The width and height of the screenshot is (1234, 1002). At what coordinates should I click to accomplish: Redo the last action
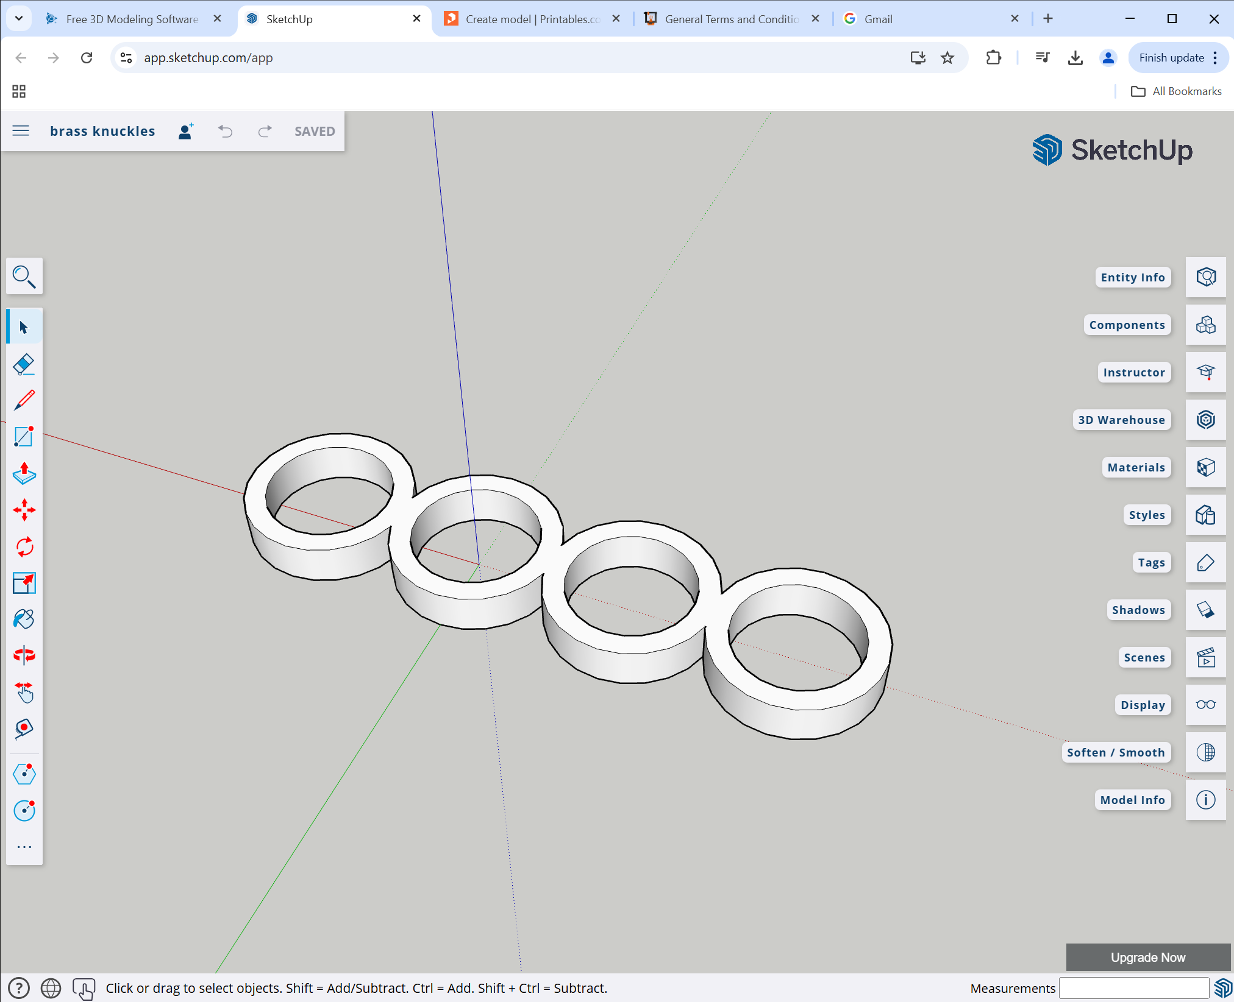[265, 131]
